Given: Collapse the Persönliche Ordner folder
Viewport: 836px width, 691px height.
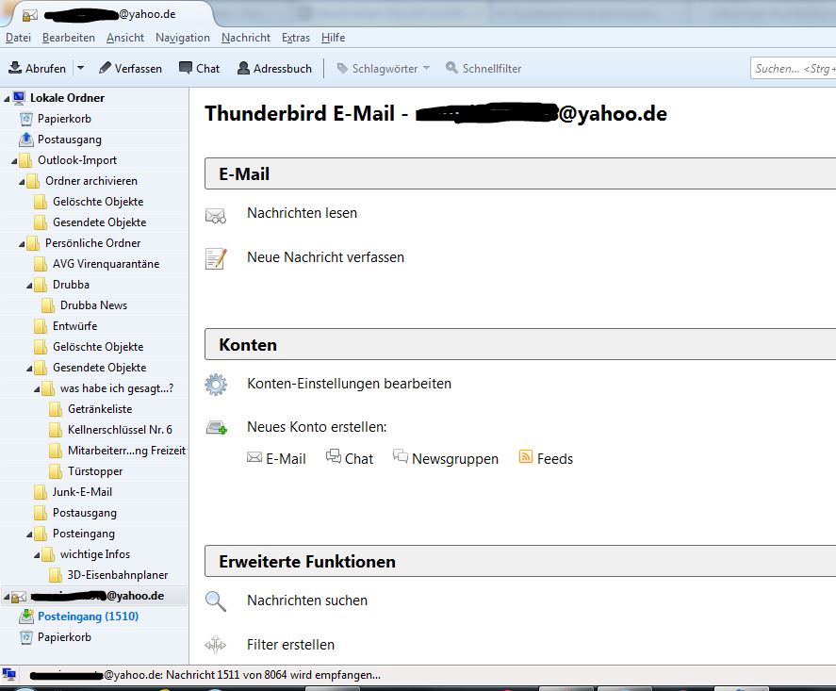Looking at the screenshot, I should (x=22, y=244).
